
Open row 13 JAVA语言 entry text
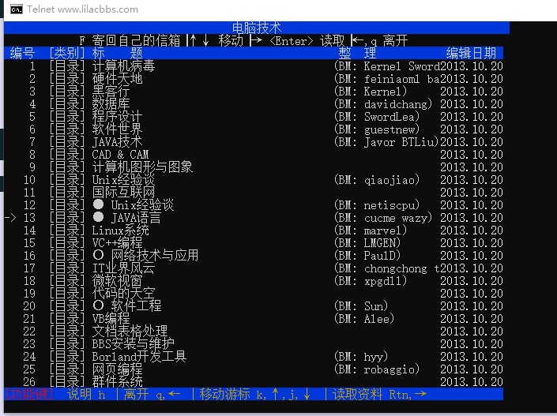136,218
